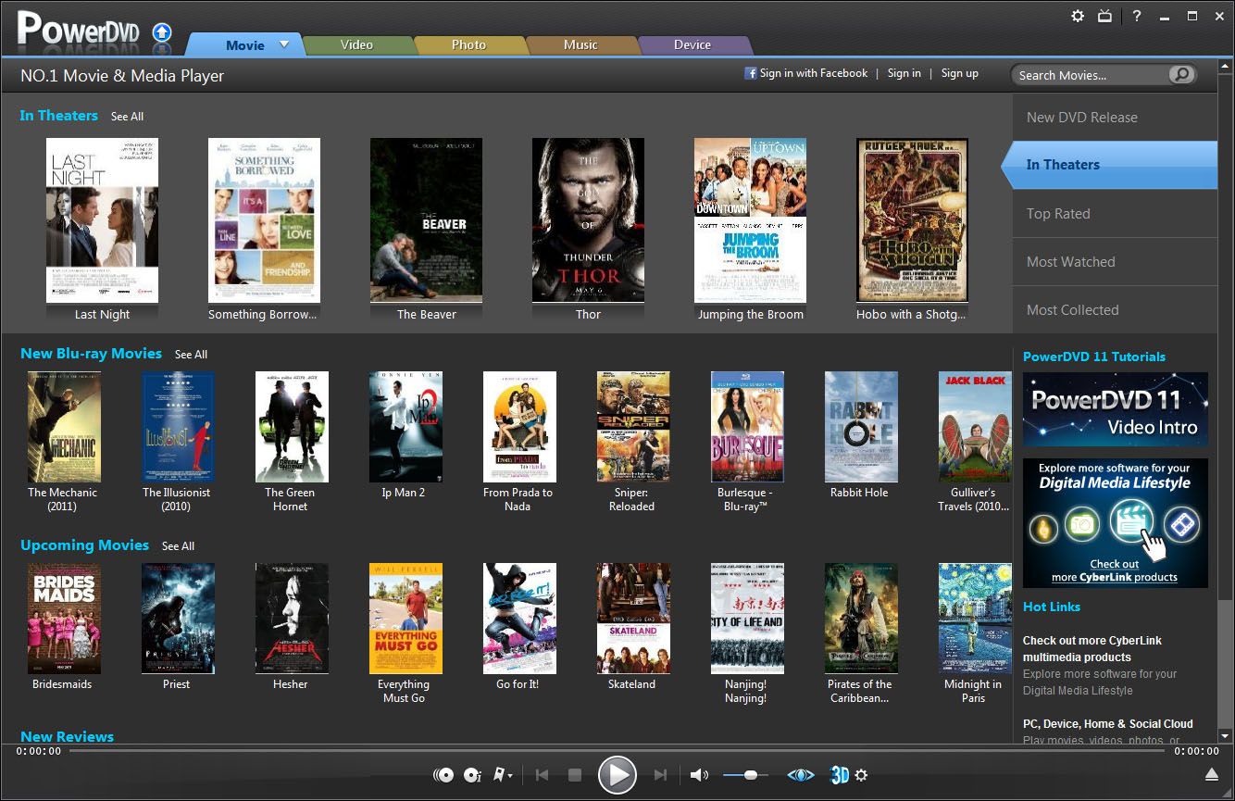Open The Beaver poster
The height and width of the screenshot is (801, 1235).
(426, 220)
